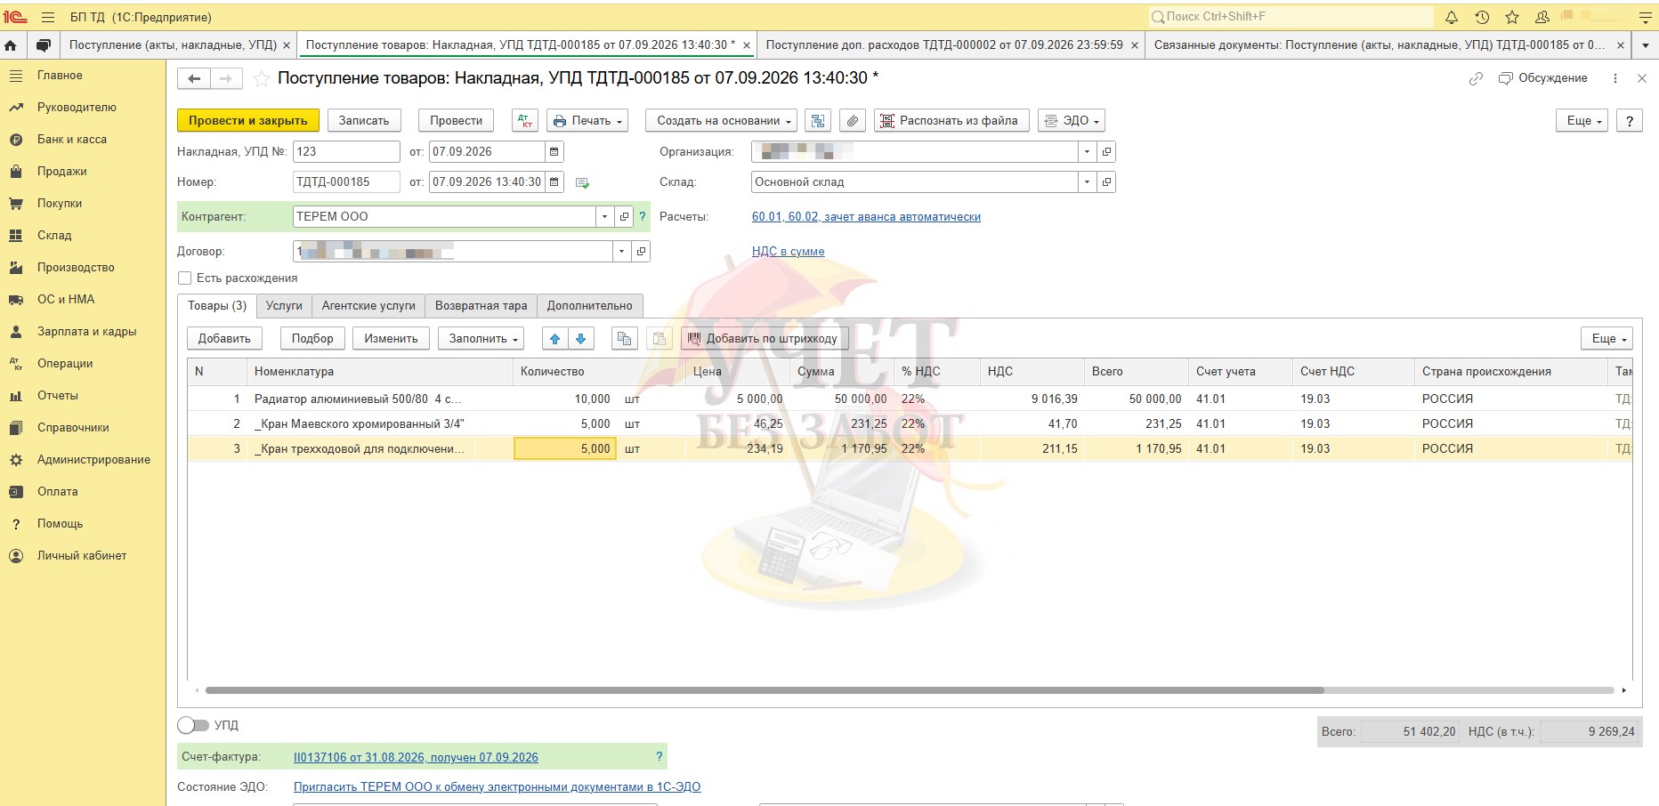Screen dimensions: 1659x806
Task: Open favorites star in top bar
Action: click(1512, 17)
